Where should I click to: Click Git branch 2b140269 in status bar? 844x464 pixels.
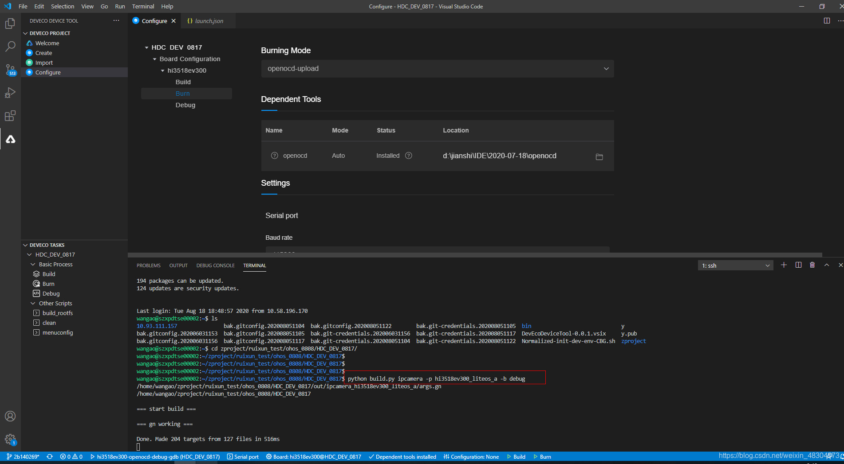pos(23,456)
